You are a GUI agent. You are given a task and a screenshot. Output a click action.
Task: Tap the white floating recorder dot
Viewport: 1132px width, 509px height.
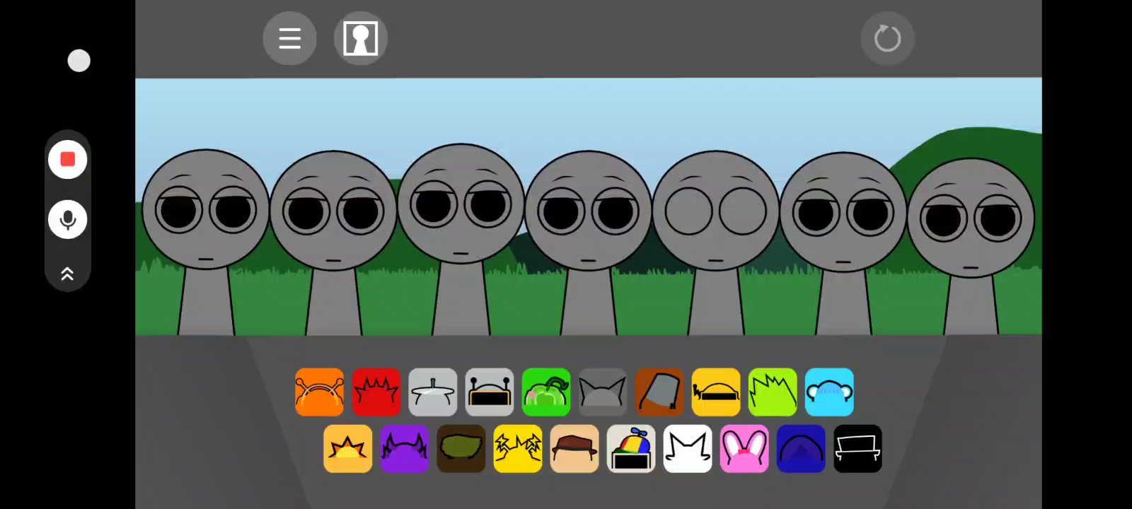coord(79,61)
